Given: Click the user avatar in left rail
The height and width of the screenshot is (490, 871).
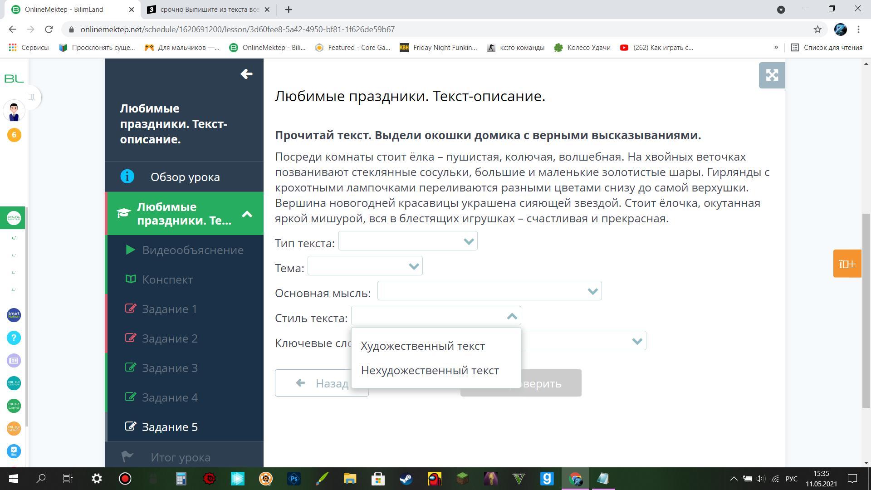Looking at the screenshot, I should [x=14, y=111].
